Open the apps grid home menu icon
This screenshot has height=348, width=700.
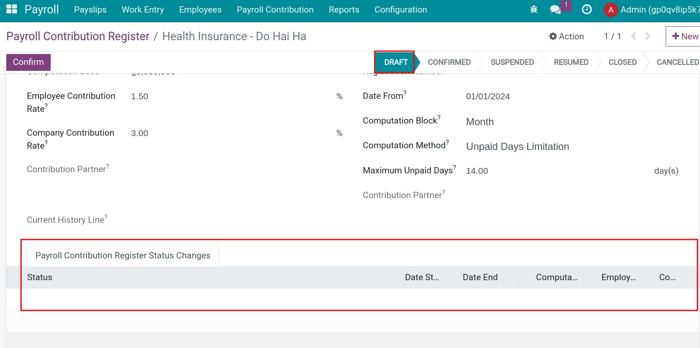pyautogui.click(x=12, y=9)
